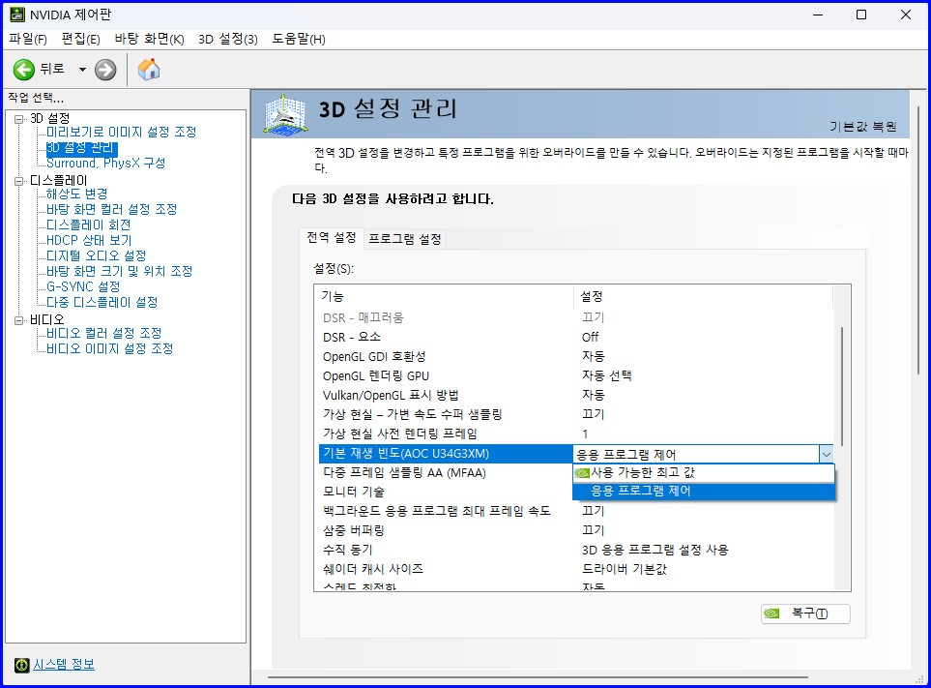Open 바탕 화면 크기 및 위치 조정
This screenshot has height=688, width=931.
click(119, 271)
